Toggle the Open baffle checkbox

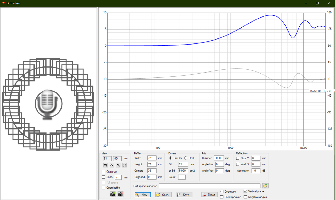click(x=104, y=188)
